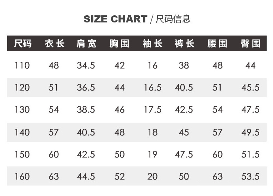273x196 pixels.
Task: Select the size 120 row label
Action: click(x=22, y=88)
